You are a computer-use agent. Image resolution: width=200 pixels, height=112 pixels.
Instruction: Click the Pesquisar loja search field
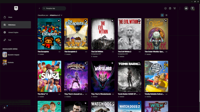pyautogui.click(x=54, y=8)
